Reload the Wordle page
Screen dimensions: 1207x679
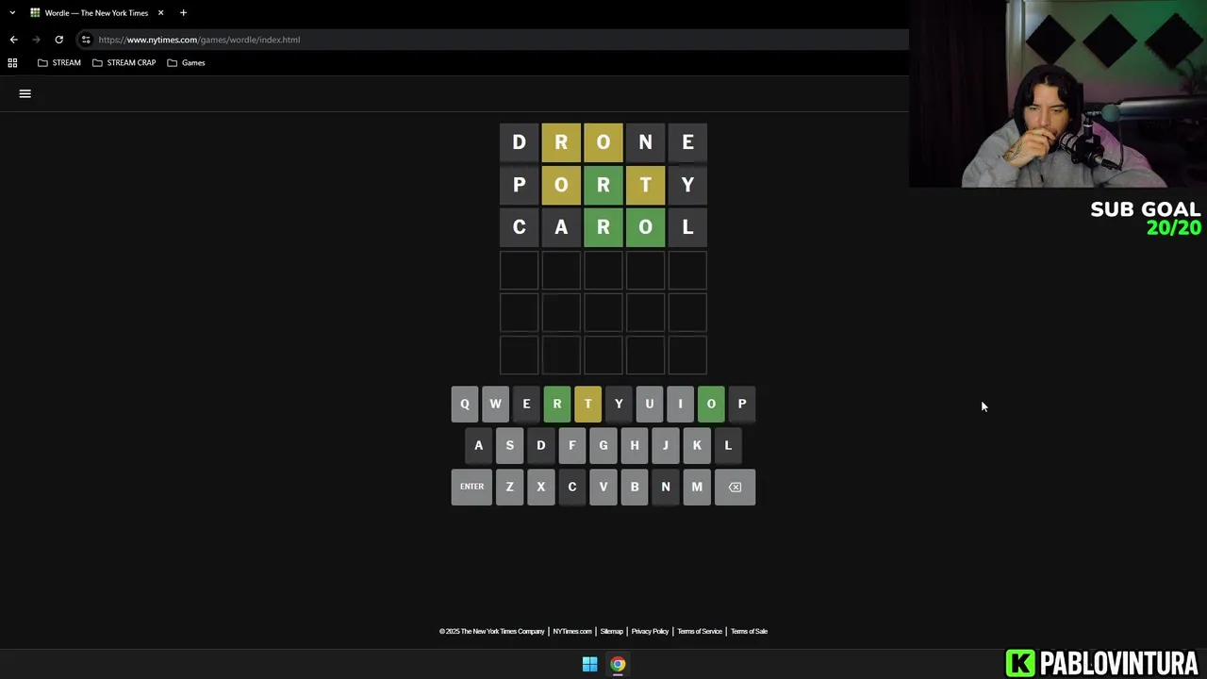point(58,40)
